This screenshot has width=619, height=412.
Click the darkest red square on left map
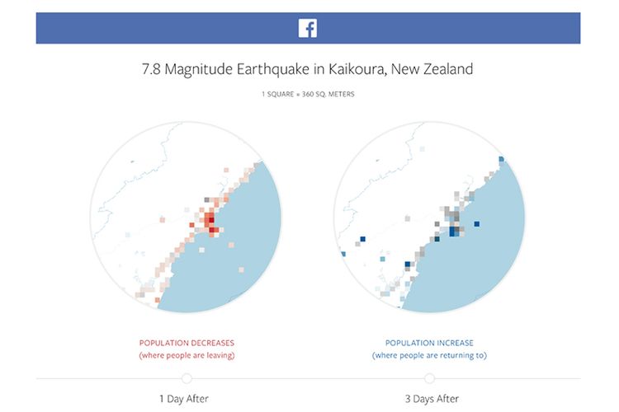(211, 220)
